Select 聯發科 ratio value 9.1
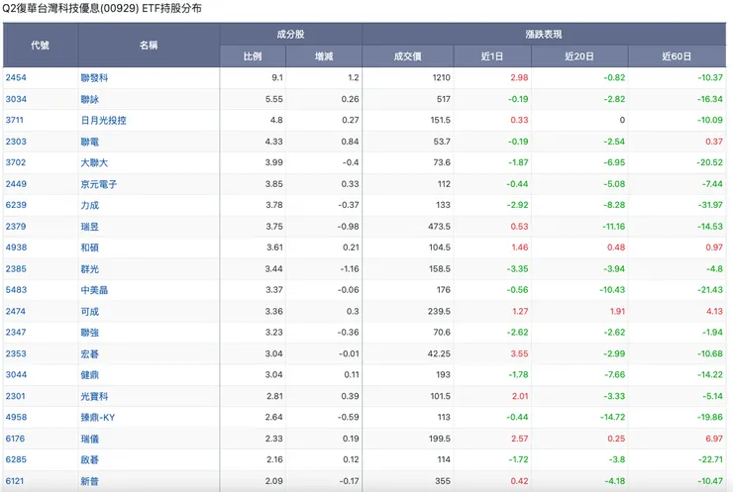 tap(277, 77)
